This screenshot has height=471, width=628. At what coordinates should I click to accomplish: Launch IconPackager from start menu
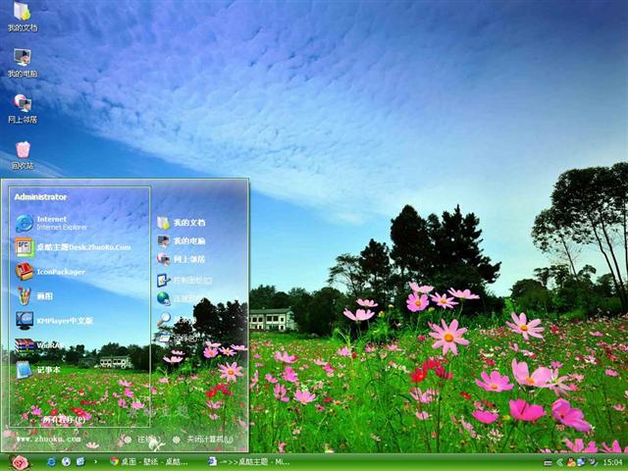(50, 272)
